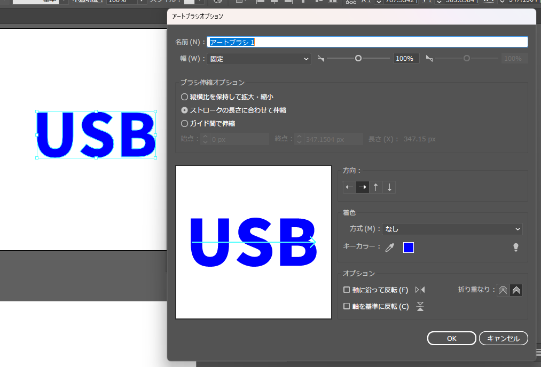Click the brush name input field
Viewport: 541px width, 367px height.
coord(367,42)
